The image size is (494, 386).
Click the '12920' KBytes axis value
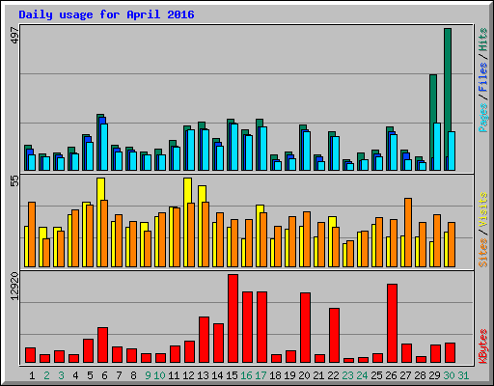click(x=14, y=286)
